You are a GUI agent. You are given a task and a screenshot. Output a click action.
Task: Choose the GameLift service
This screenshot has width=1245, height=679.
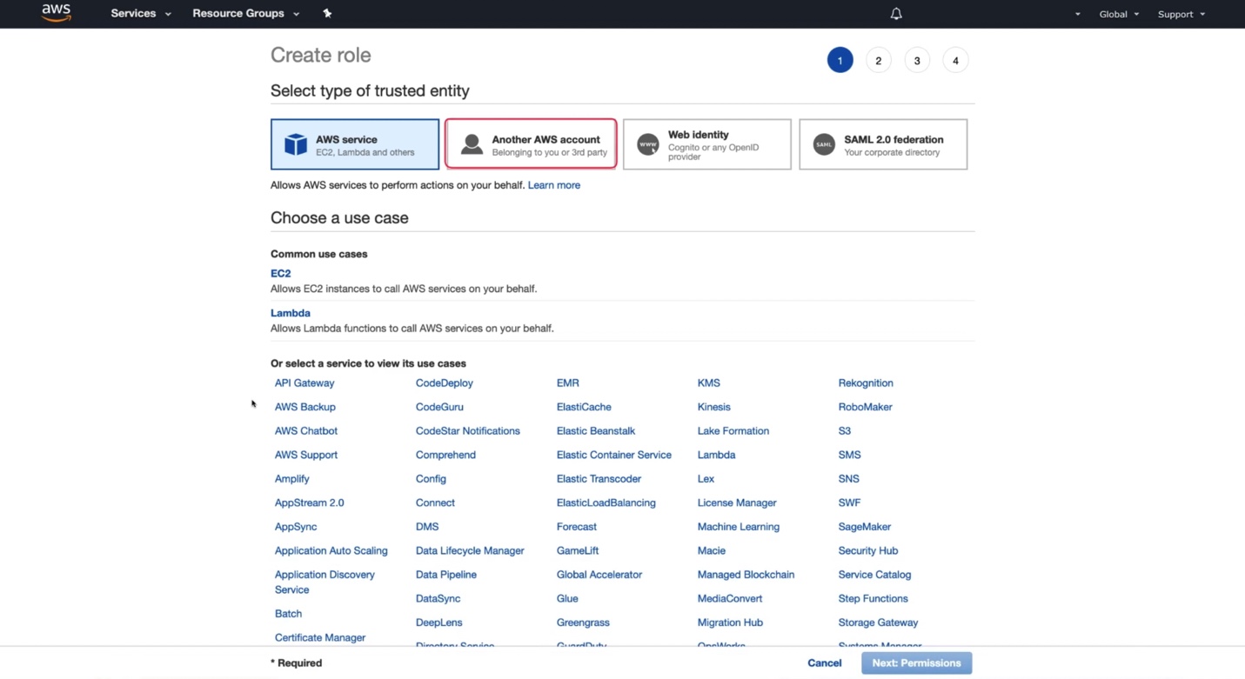(578, 550)
